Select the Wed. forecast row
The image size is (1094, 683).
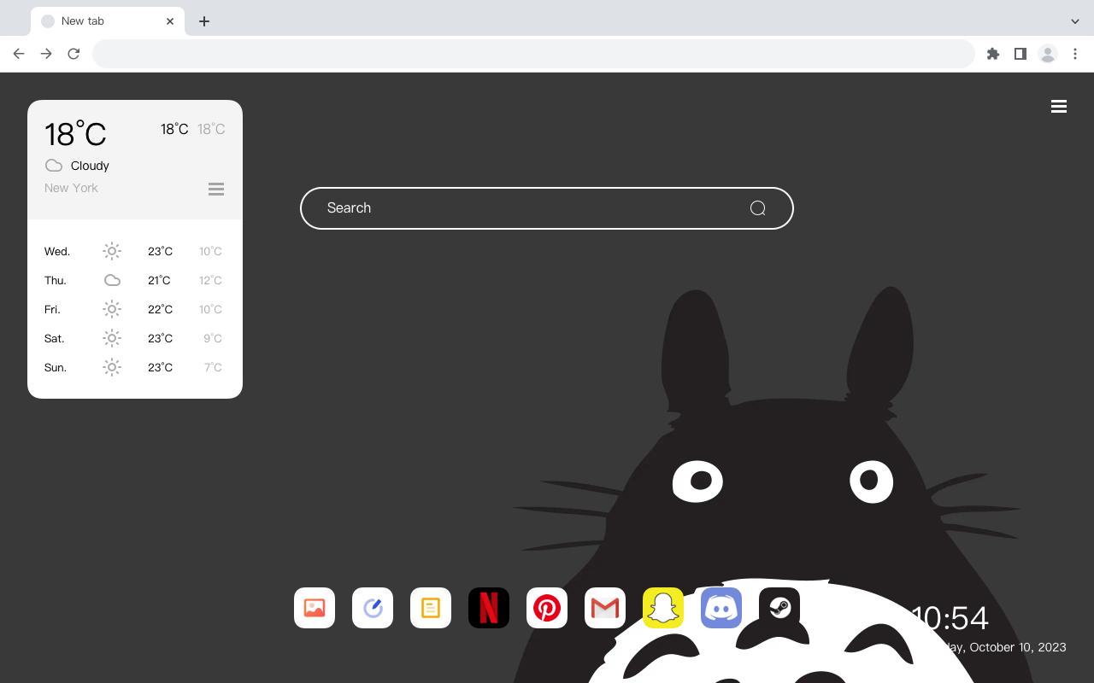[x=135, y=251]
